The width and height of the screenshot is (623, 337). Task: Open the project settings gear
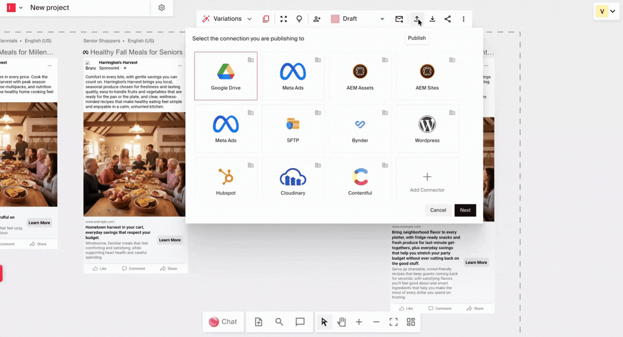click(162, 7)
